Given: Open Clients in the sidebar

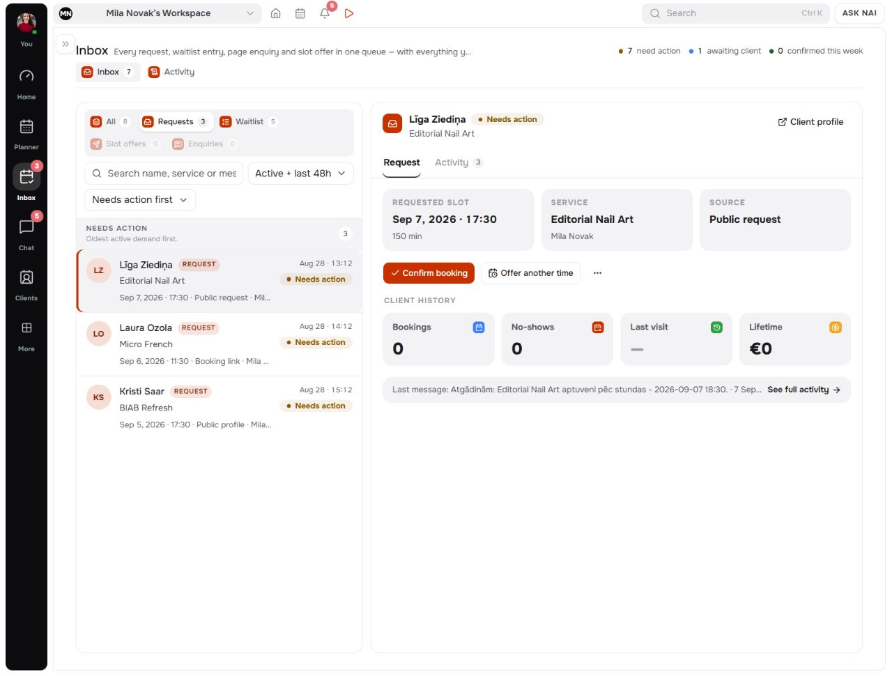Looking at the screenshot, I should click(x=26, y=284).
